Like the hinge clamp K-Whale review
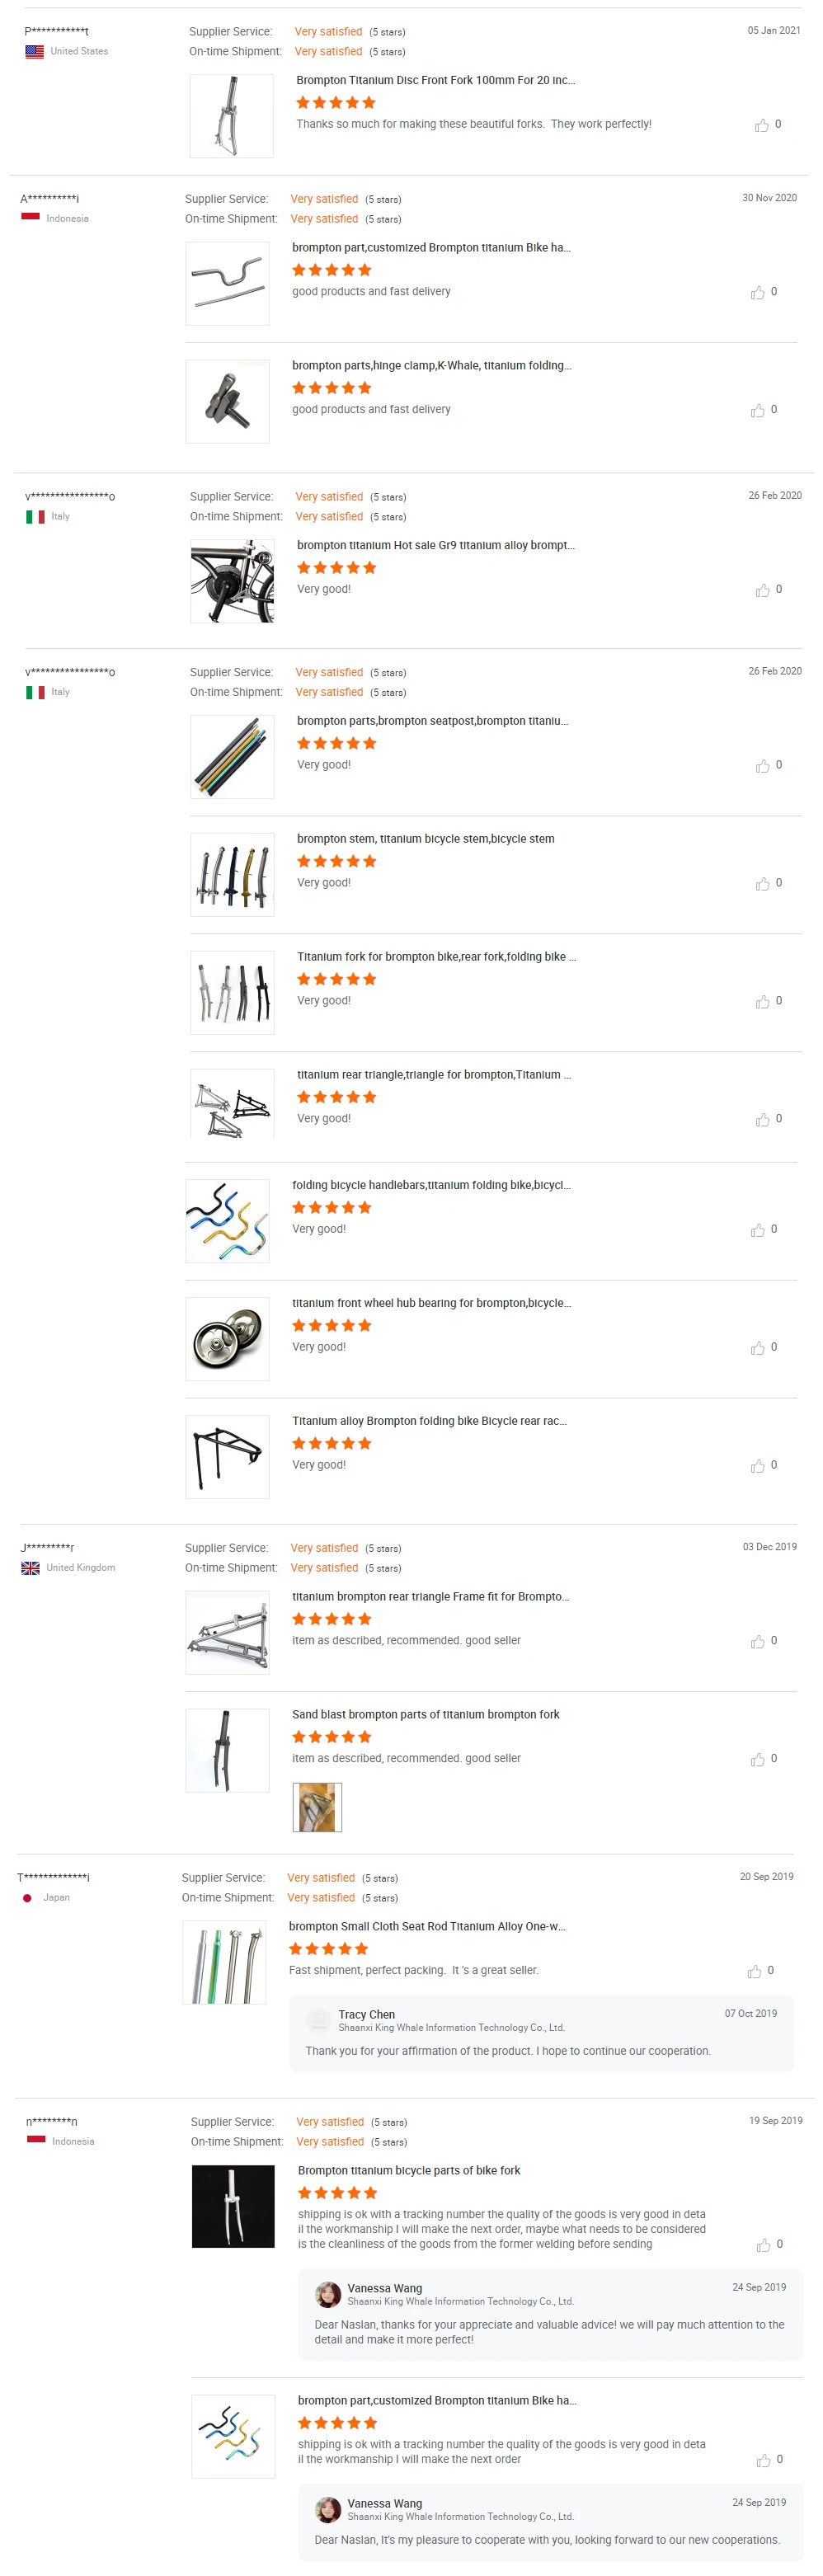The image size is (823, 2576). click(x=758, y=410)
